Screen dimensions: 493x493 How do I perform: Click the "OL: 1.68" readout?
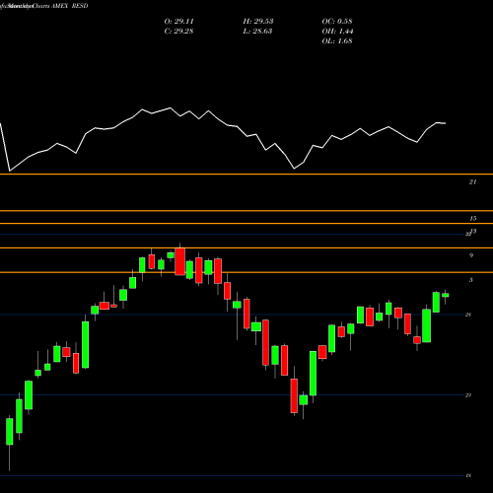point(337,41)
